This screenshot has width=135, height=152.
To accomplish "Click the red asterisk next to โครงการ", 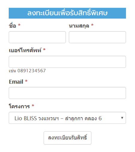I will 33,106.
